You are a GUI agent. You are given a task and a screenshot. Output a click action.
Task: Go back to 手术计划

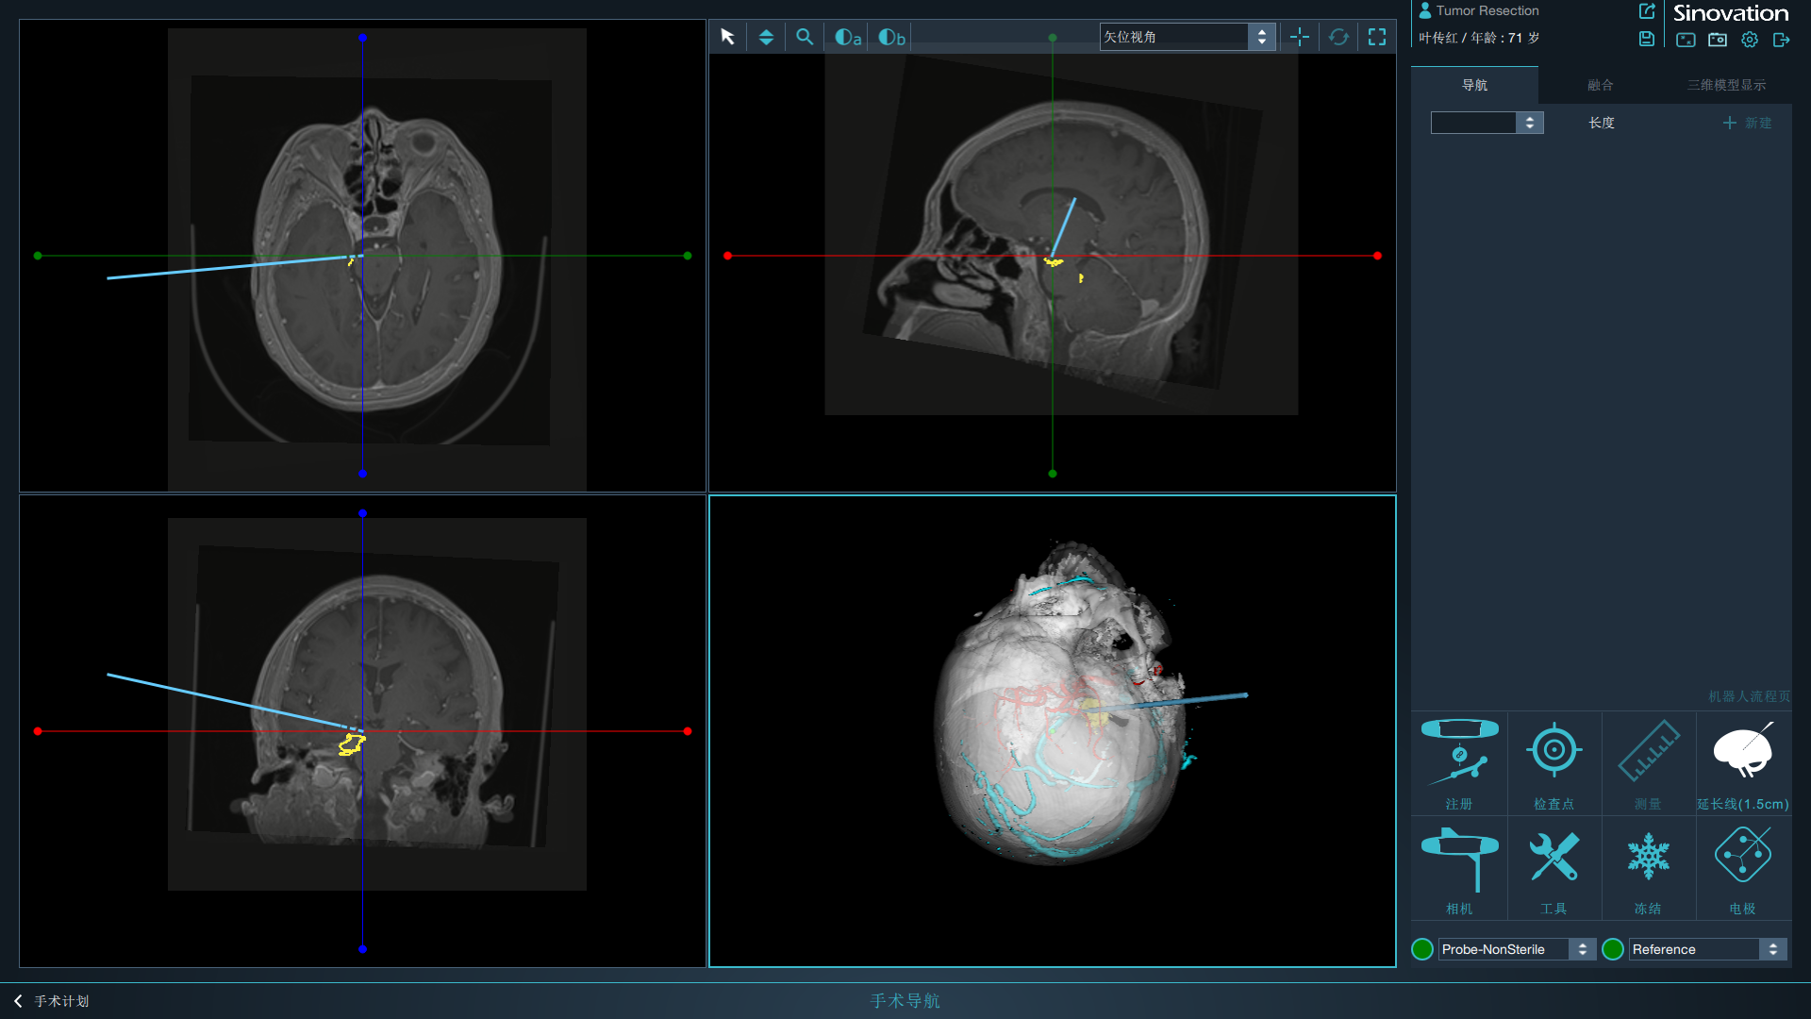tap(52, 1001)
